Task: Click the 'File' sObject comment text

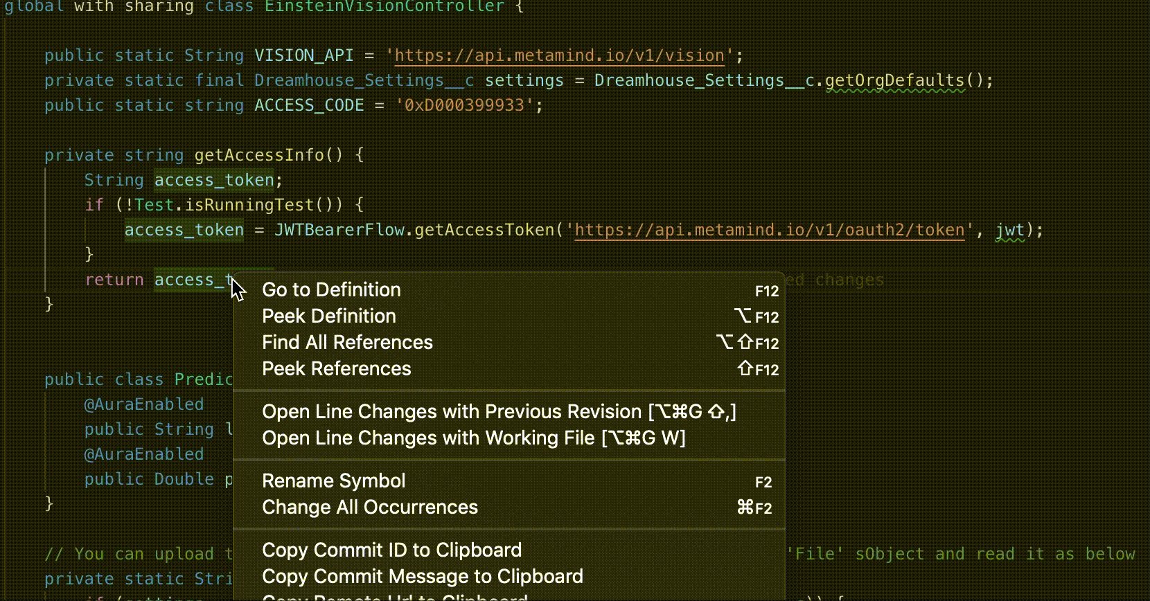Action: [856, 554]
